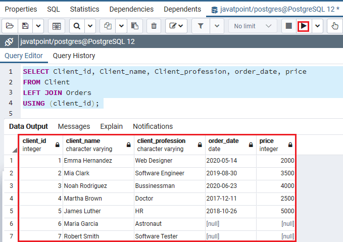Open the Explain tab

111,126
